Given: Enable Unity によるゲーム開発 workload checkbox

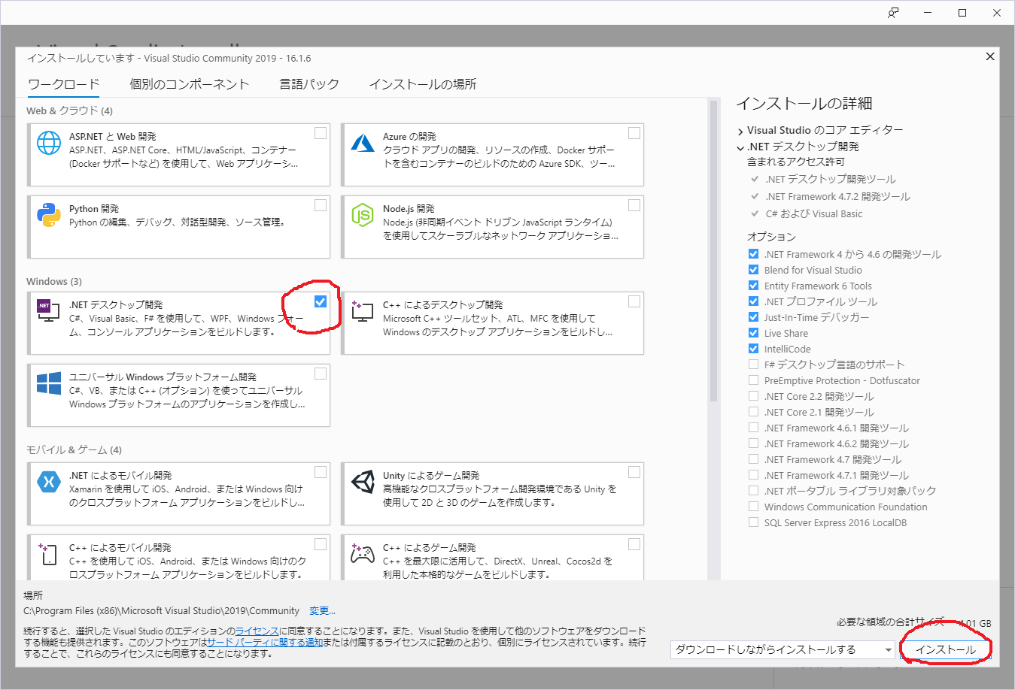Looking at the screenshot, I should click(x=634, y=472).
